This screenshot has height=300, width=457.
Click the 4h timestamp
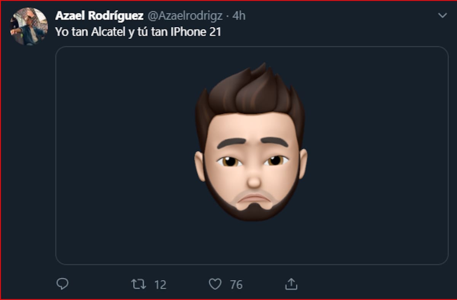pos(239,16)
